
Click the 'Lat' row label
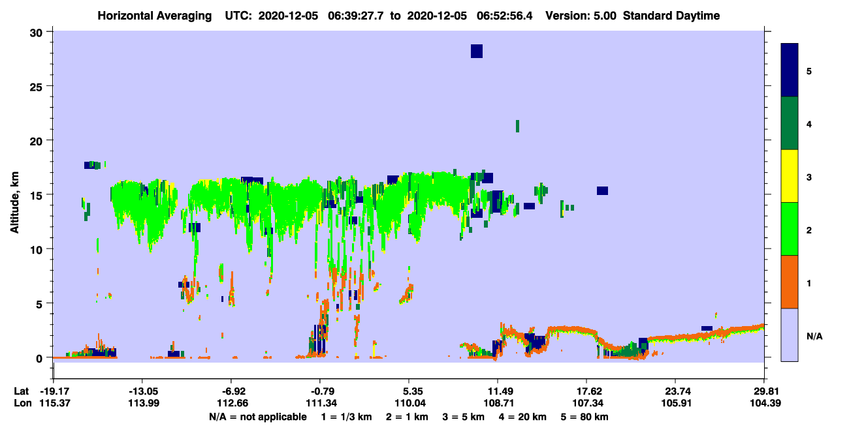point(21,391)
